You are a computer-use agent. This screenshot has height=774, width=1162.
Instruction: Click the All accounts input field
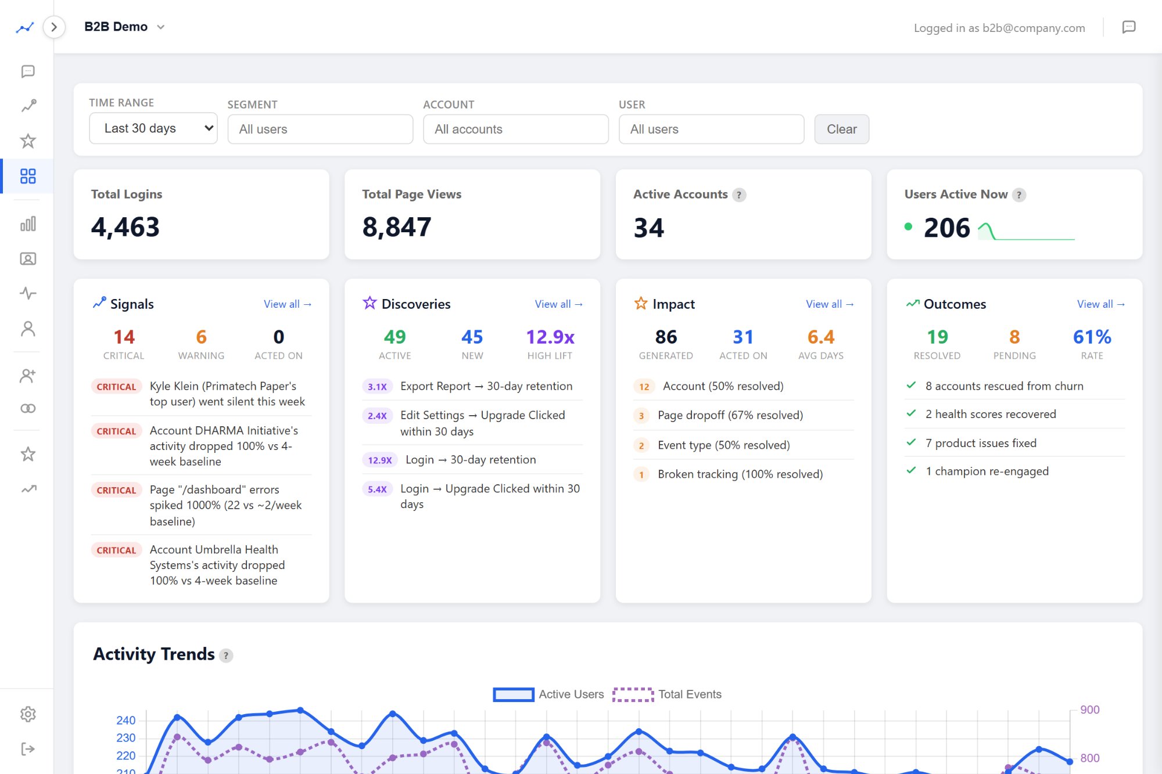tap(515, 129)
